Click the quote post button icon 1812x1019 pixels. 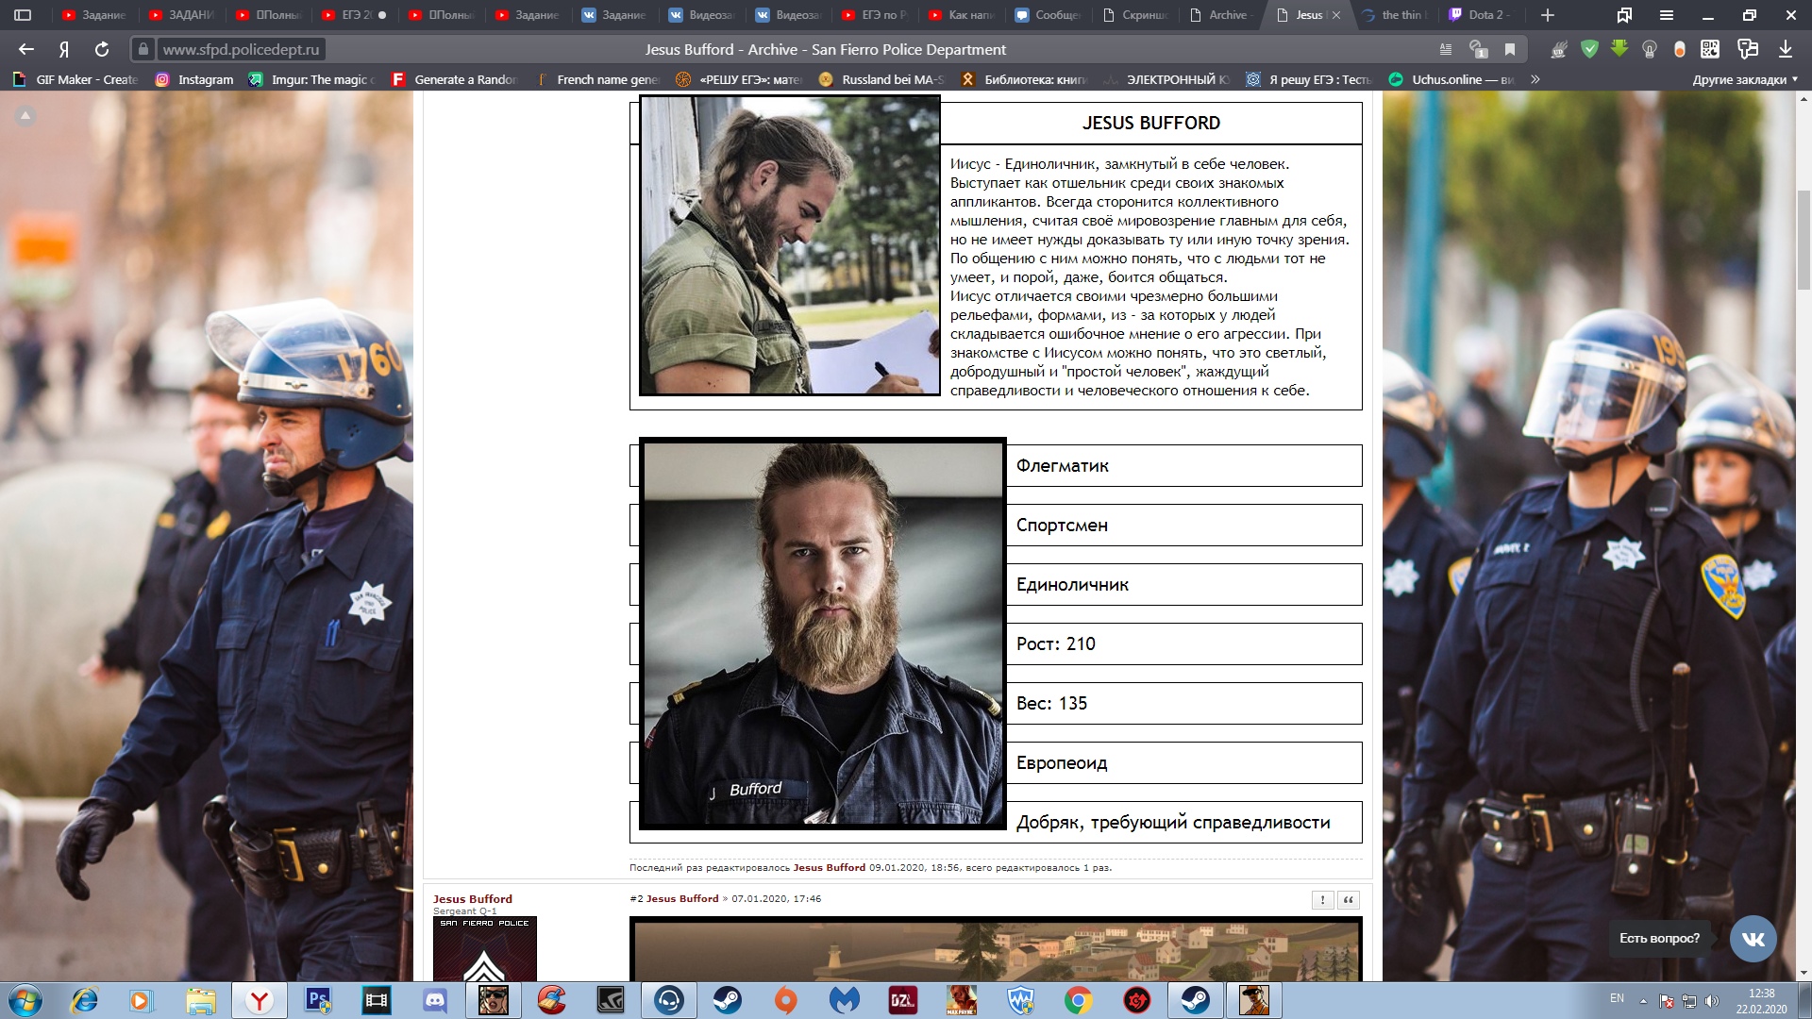[1349, 900]
